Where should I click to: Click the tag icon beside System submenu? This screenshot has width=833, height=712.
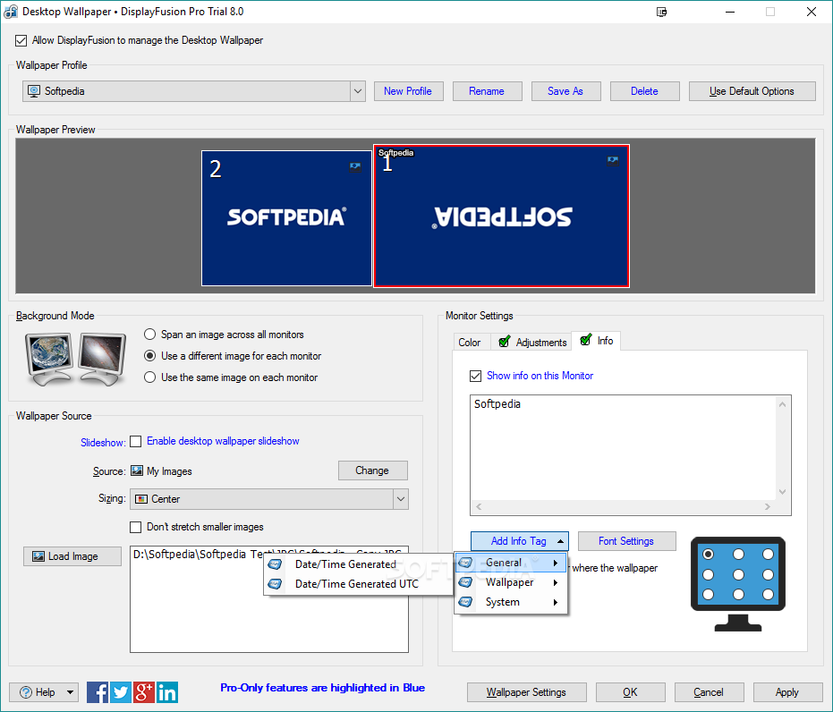tap(465, 602)
